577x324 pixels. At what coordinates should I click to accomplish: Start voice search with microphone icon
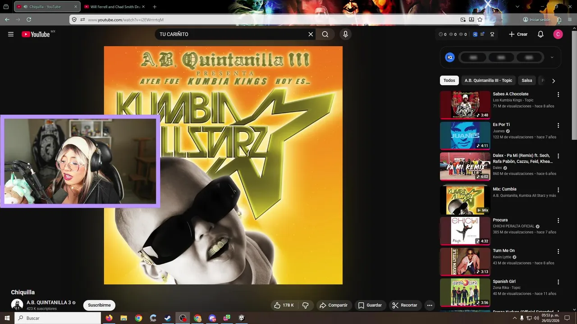[x=345, y=34]
